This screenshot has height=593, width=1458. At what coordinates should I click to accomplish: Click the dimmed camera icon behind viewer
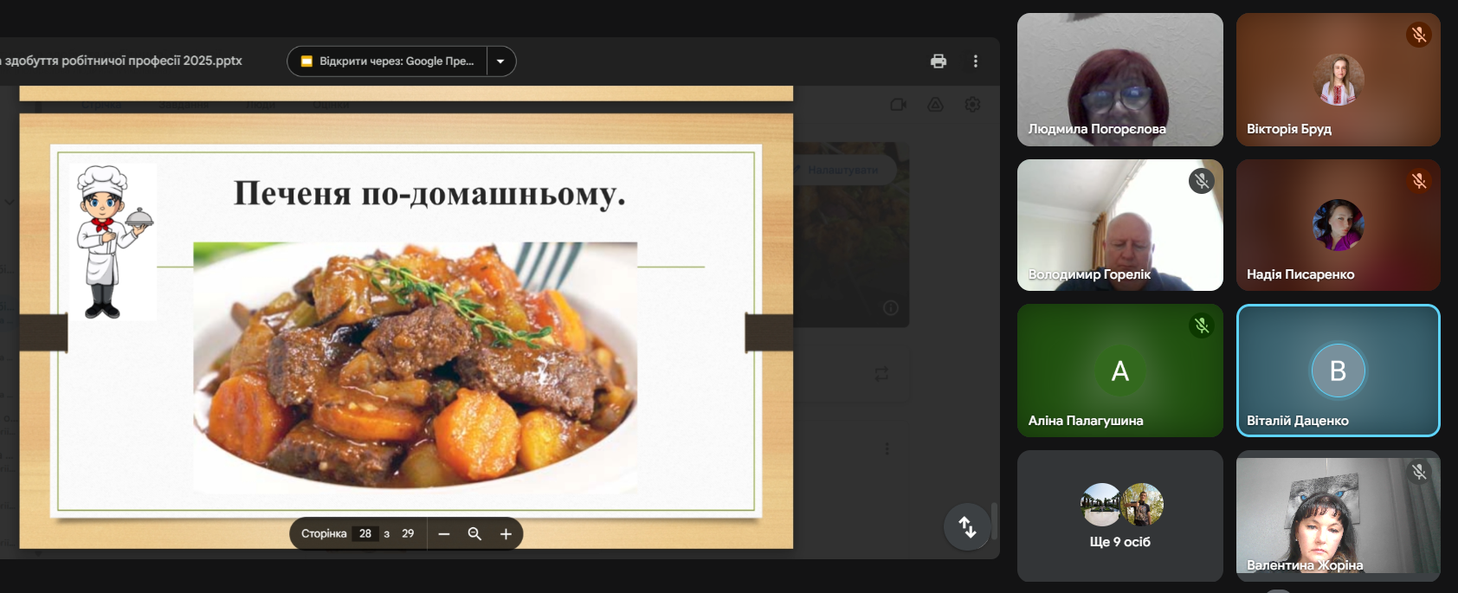(x=899, y=105)
